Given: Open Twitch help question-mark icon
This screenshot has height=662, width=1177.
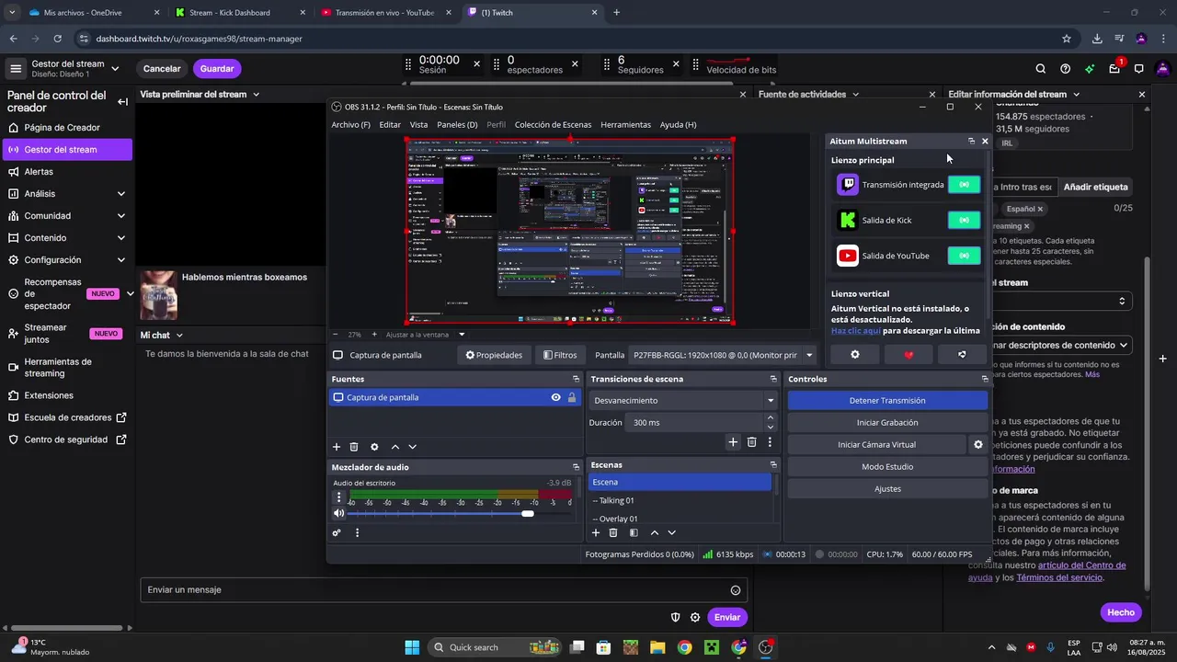Looking at the screenshot, I should [x=1065, y=68].
